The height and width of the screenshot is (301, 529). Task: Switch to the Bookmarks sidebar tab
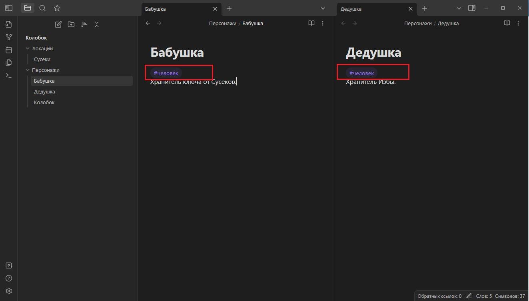click(x=57, y=8)
